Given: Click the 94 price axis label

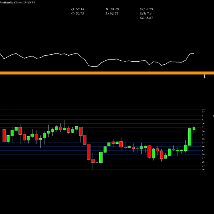Looking at the screenshot, I should pos(203,110).
